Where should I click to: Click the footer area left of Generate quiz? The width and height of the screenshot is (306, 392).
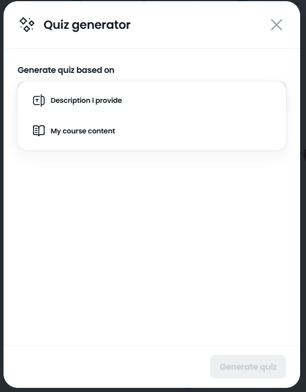click(x=107, y=367)
